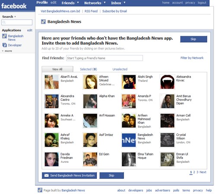This screenshot has height=194, width=216.
Task: Select friend Alexandra Castro thumbnail
Action: tap(51, 101)
